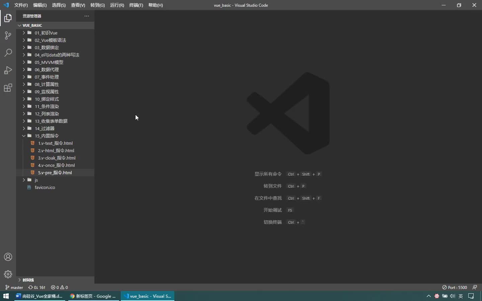Open the 编辑(E) menu
The image size is (482, 301).
[x=40, y=5]
